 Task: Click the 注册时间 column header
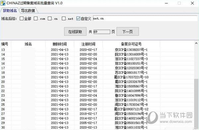88,44
